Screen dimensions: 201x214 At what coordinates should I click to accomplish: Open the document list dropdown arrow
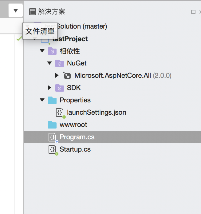(x=16, y=11)
